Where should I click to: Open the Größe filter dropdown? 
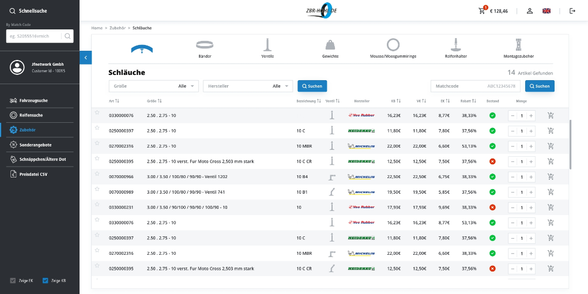[154, 86]
